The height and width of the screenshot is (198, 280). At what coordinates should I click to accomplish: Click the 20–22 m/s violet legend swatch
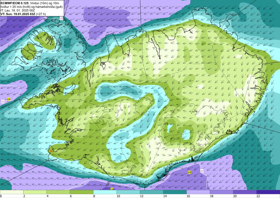245,192
